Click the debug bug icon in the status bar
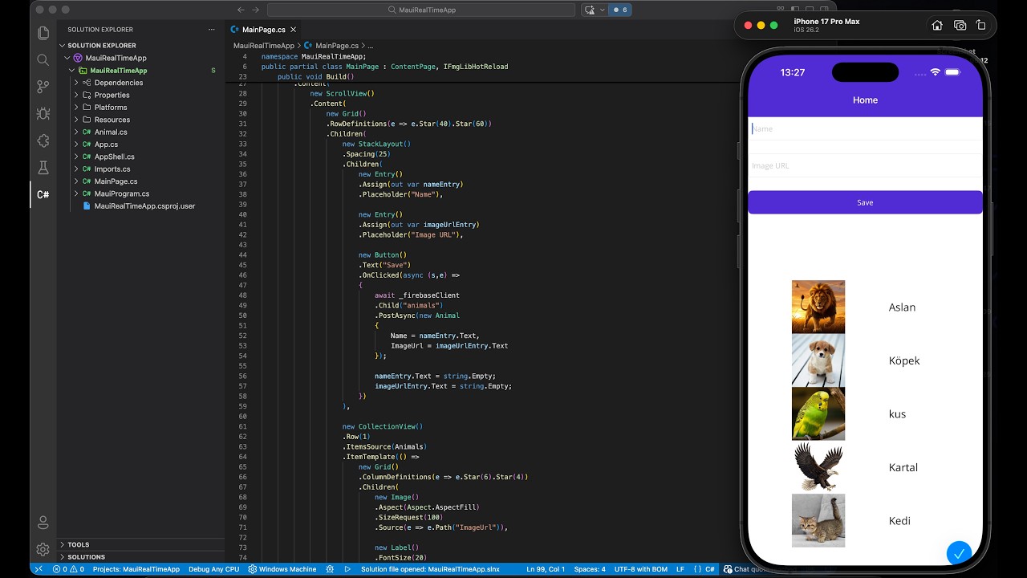The width and height of the screenshot is (1027, 578). 330,569
